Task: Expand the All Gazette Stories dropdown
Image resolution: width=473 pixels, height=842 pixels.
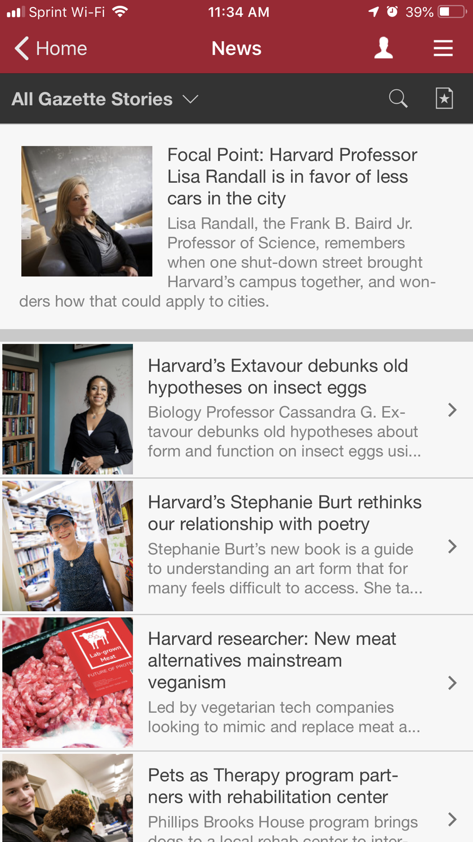Action: (x=105, y=99)
